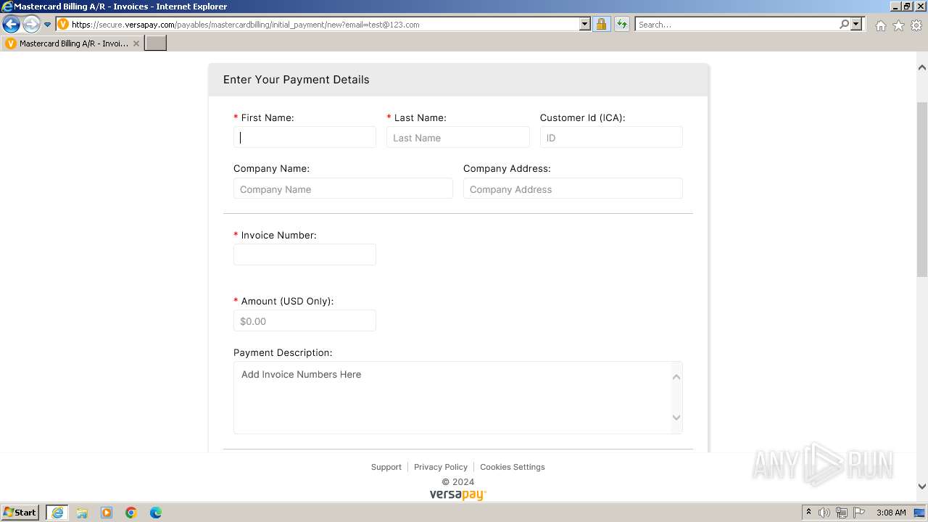Click the page vertical scrollbar thumb
928x522 pixels.
tap(922, 189)
